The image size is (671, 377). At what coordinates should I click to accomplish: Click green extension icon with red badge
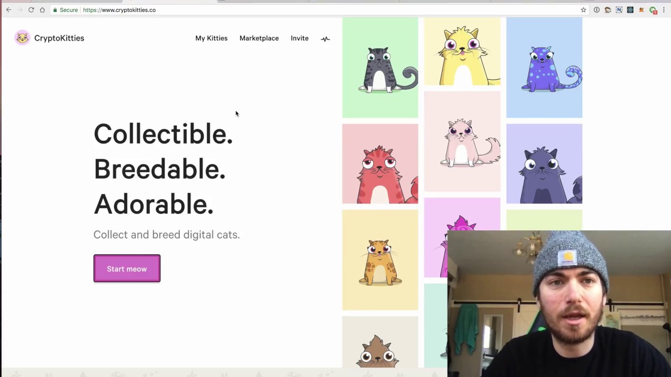point(653,10)
